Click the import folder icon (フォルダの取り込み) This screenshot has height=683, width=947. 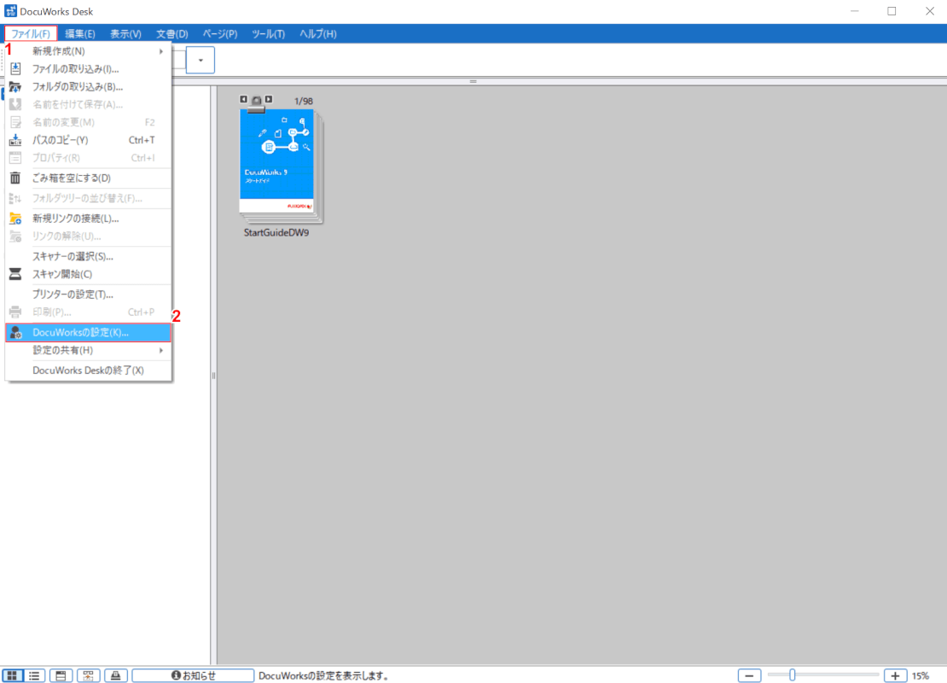15,87
